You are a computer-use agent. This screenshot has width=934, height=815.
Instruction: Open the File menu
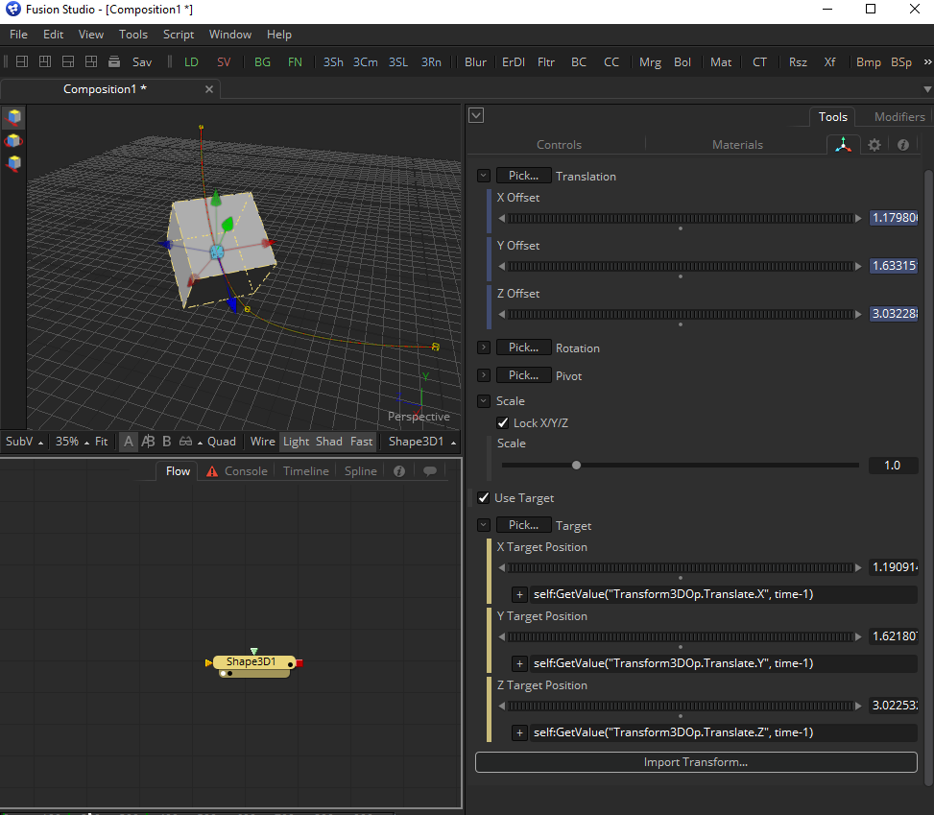18,35
